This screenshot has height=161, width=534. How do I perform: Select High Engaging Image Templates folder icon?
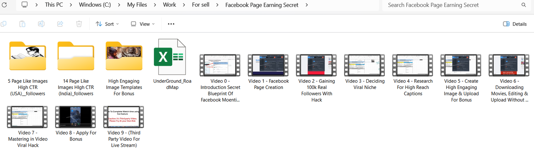124,56
